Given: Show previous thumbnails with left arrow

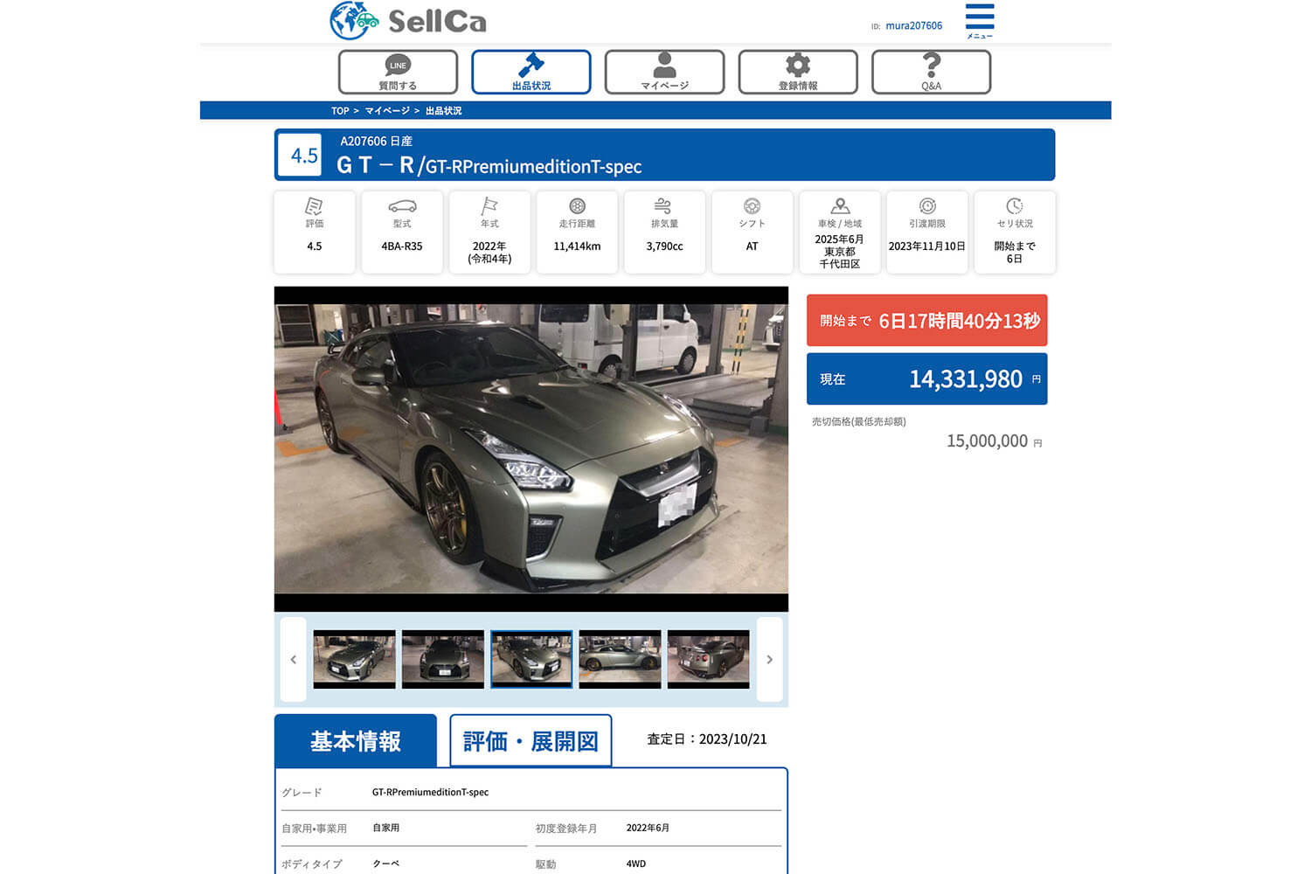Looking at the screenshot, I should (x=294, y=659).
